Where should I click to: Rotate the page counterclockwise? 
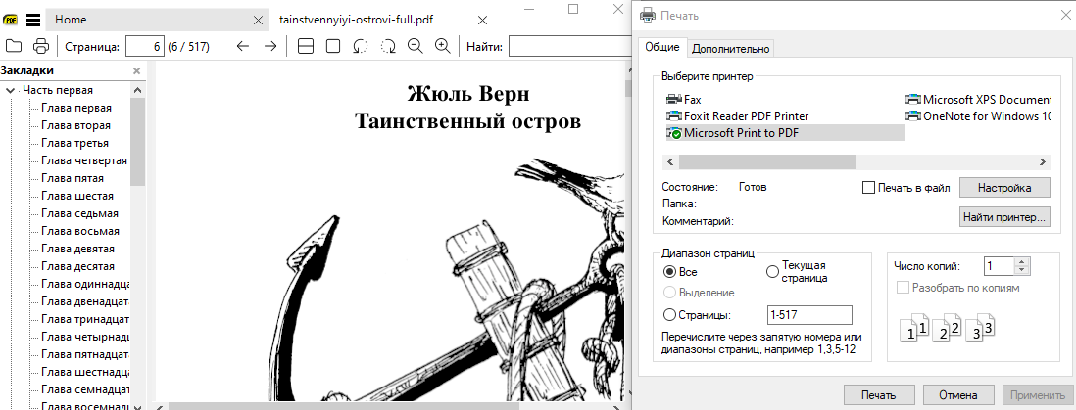click(x=361, y=47)
